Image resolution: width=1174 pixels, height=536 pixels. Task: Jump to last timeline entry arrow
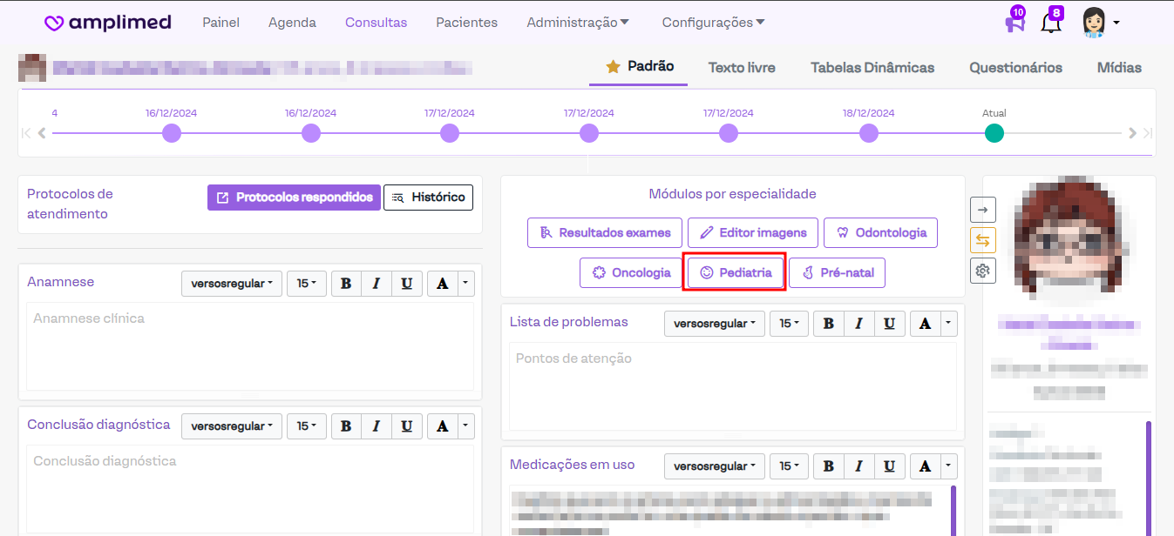pyautogui.click(x=1148, y=133)
